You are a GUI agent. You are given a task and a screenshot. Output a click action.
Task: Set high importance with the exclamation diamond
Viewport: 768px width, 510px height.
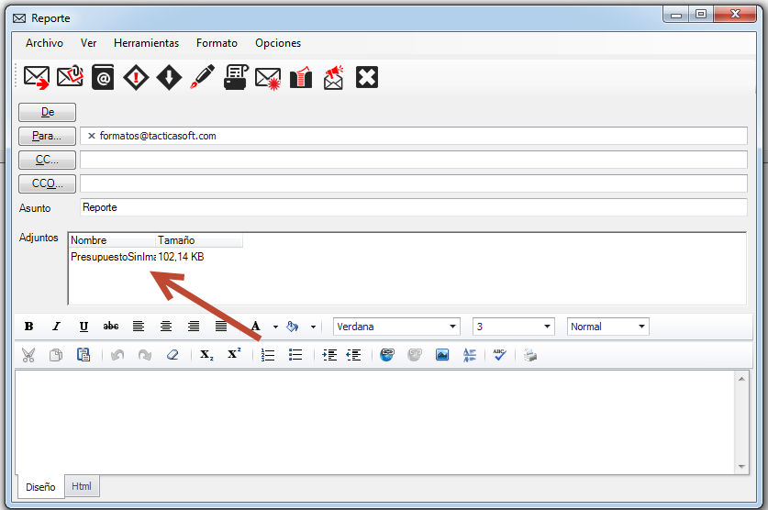pyautogui.click(x=136, y=77)
